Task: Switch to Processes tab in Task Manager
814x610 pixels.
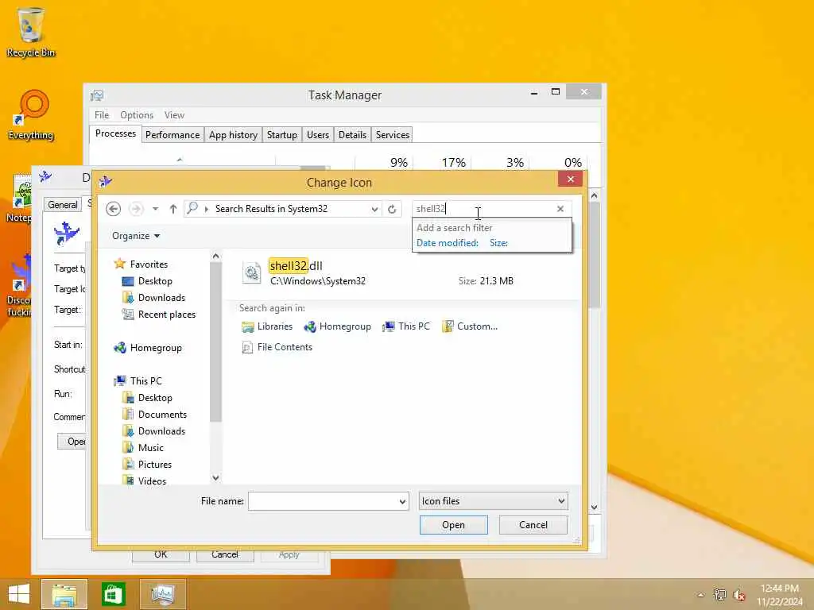Action: coord(115,133)
